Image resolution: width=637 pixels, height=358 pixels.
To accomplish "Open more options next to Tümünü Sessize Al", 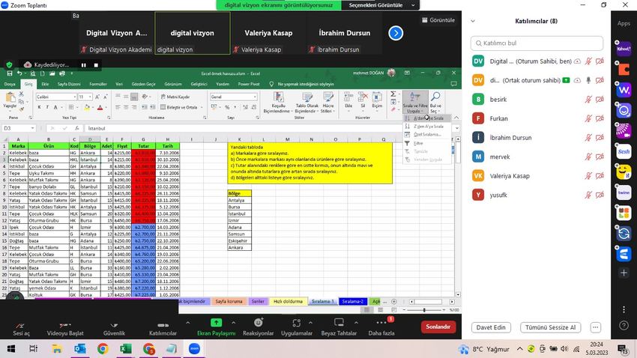I will 595,327.
